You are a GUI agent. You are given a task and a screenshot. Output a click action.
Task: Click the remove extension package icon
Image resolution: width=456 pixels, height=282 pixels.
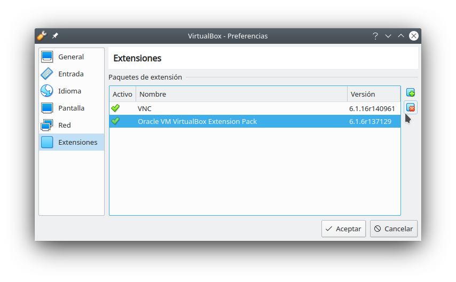(x=411, y=107)
